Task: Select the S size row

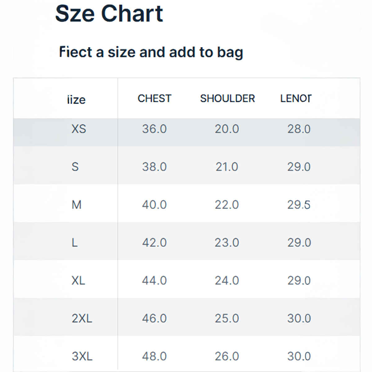Action: tap(75, 167)
